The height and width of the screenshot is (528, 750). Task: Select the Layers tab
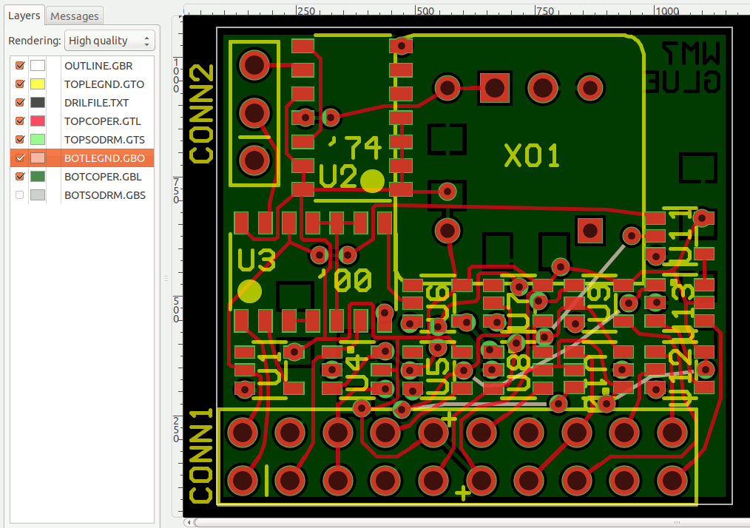[x=24, y=16]
